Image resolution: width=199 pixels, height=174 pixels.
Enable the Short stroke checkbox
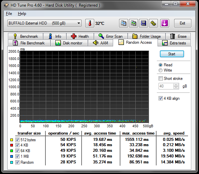coord(161,79)
